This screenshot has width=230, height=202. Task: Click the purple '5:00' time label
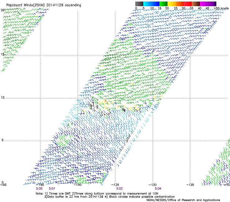[39, 189]
